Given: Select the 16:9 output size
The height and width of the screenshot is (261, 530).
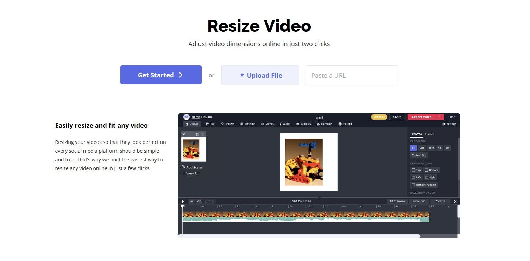Looking at the screenshot, I should coord(431,148).
